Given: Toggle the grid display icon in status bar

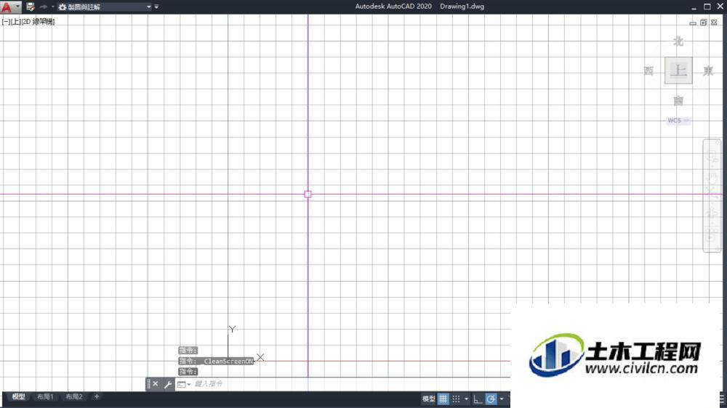Looking at the screenshot, I should (x=443, y=399).
